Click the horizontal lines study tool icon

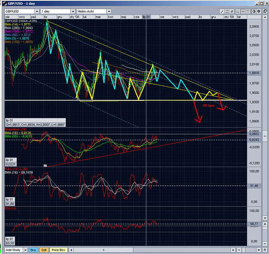coord(227,12)
